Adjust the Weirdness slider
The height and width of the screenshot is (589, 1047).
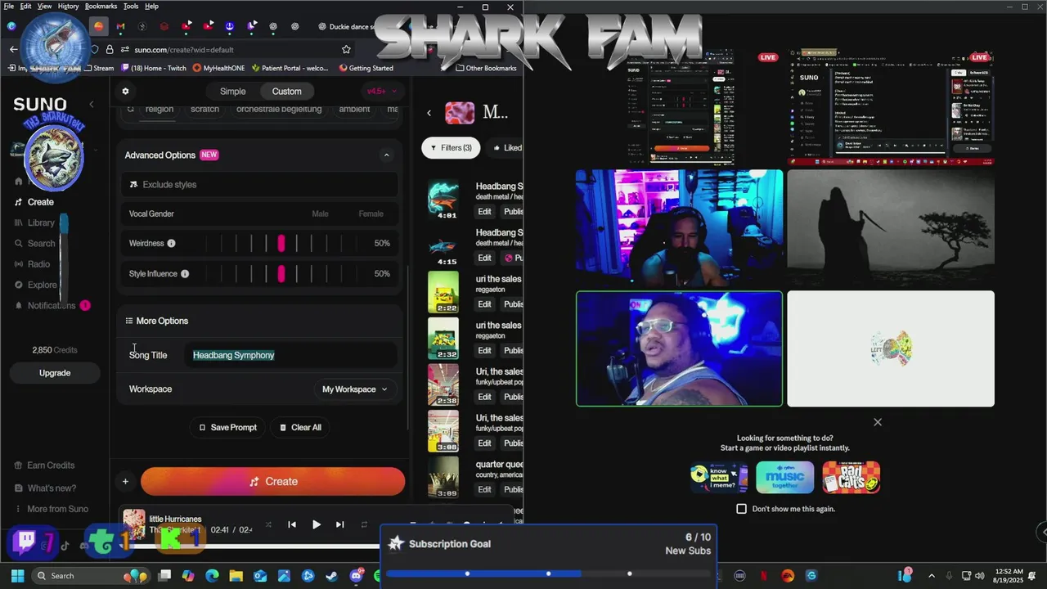click(281, 243)
